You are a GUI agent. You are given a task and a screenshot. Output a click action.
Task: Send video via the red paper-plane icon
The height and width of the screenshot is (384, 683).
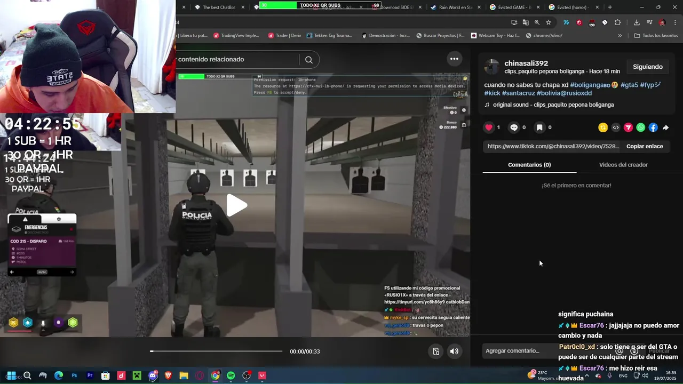pyautogui.click(x=628, y=127)
